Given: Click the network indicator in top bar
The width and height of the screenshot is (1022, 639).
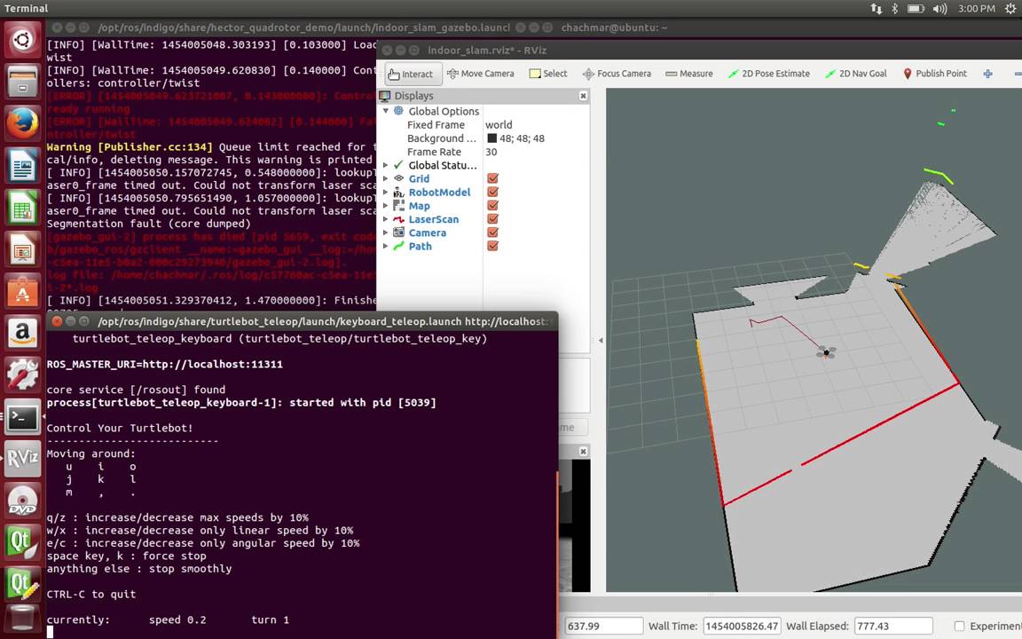Looking at the screenshot, I should [x=876, y=9].
